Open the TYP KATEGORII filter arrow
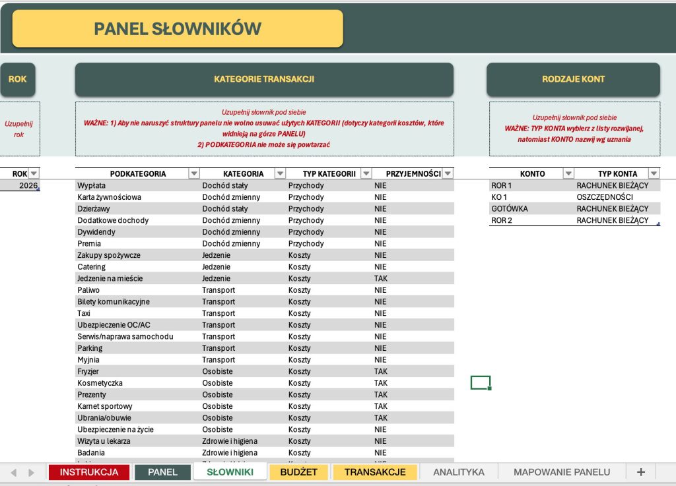The width and height of the screenshot is (676, 486). click(x=366, y=173)
